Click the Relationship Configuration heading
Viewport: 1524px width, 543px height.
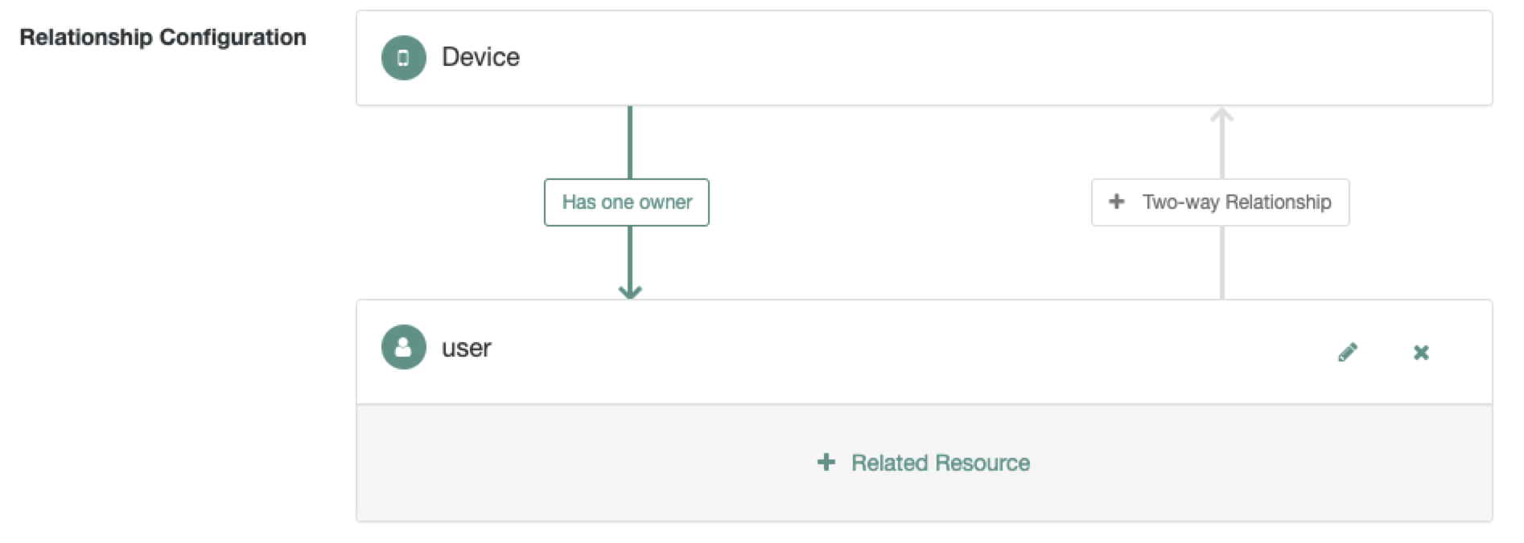pyautogui.click(x=163, y=38)
